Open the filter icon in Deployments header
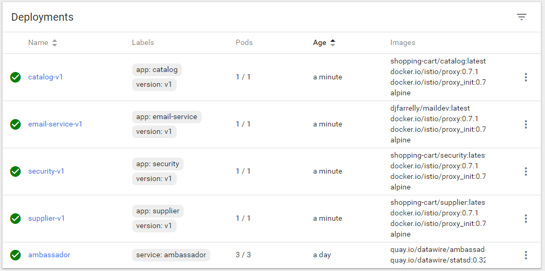 [522, 17]
